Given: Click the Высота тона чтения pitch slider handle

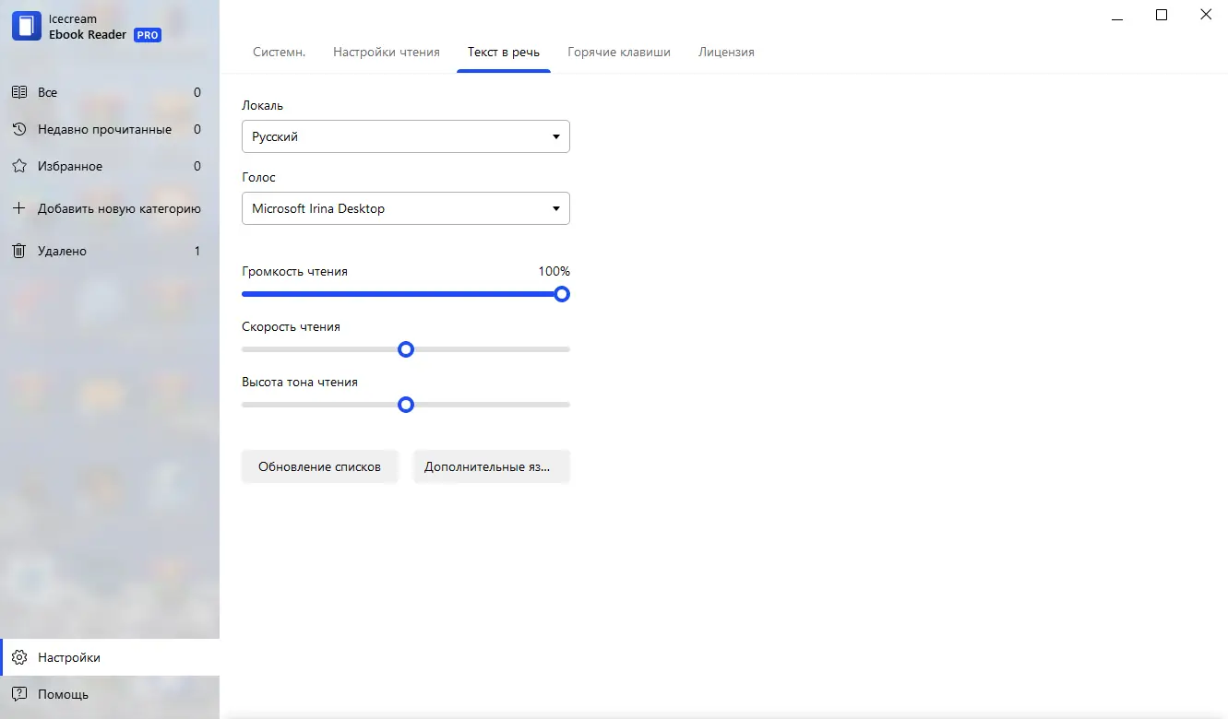Looking at the screenshot, I should click(x=405, y=405).
